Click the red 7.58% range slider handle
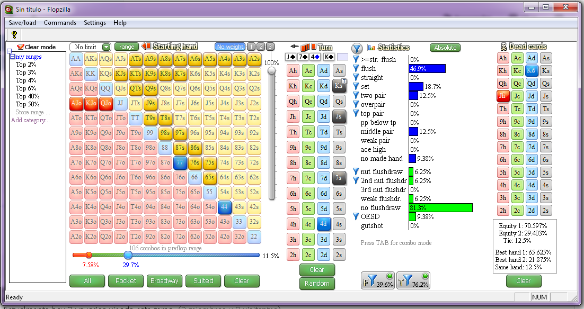Screen dimensions: 584x309 (89, 255)
